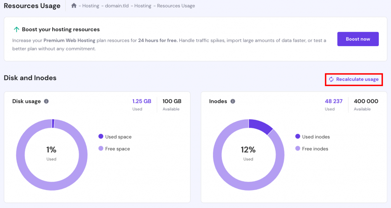This screenshot has height=208, width=391.
Task: Click the Recalculate usage refresh icon
Action: pyautogui.click(x=331, y=79)
